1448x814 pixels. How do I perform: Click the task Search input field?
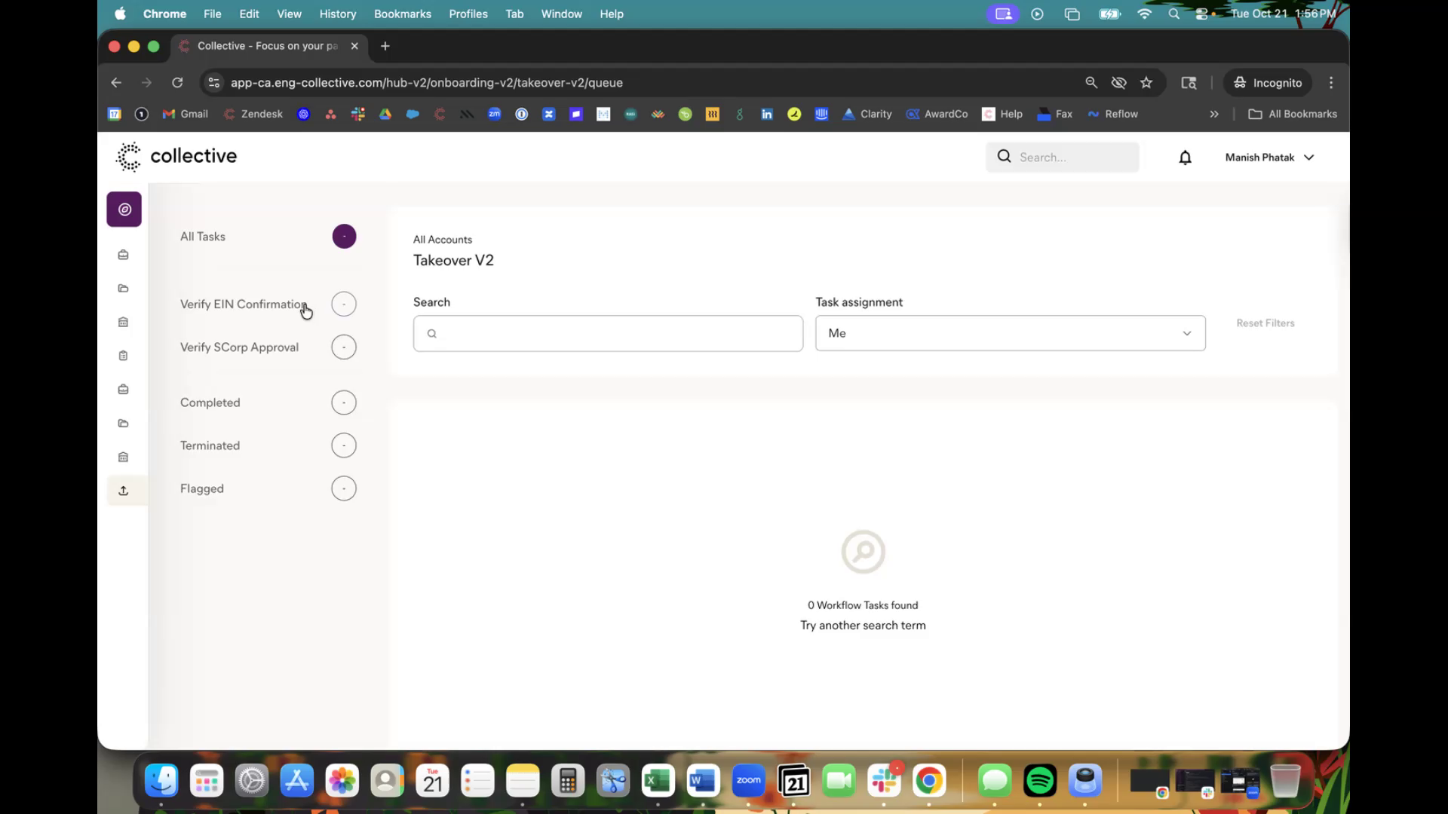[x=608, y=333]
